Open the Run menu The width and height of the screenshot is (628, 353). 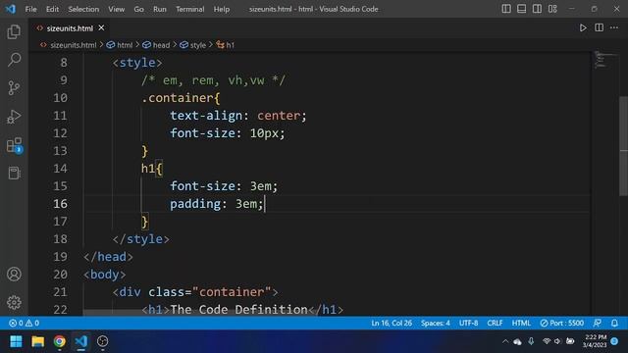(x=159, y=9)
